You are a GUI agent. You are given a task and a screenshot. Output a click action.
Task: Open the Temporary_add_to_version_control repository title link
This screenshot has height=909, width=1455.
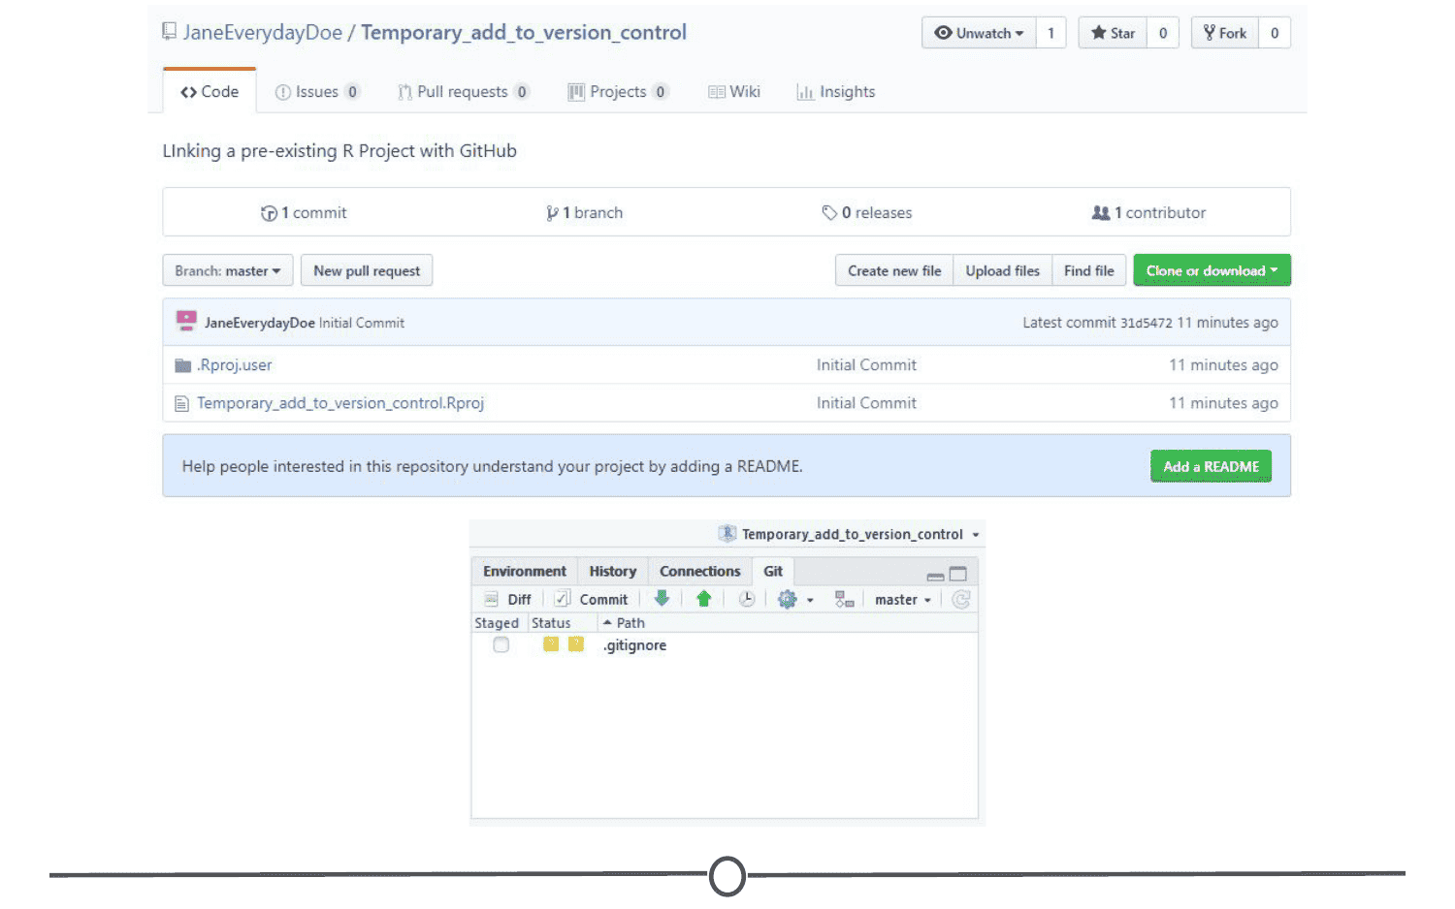point(524,32)
